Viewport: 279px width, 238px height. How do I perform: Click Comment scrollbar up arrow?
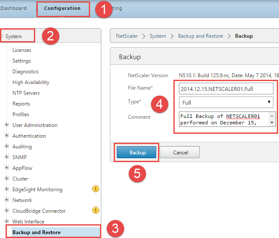[x=272, y=116]
